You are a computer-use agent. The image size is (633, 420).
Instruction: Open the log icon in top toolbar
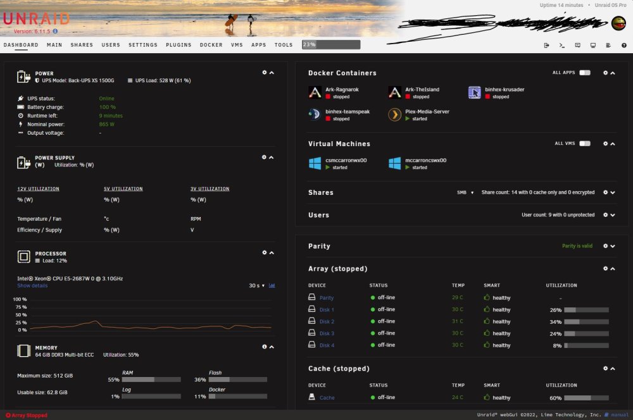click(x=608, y=45)
